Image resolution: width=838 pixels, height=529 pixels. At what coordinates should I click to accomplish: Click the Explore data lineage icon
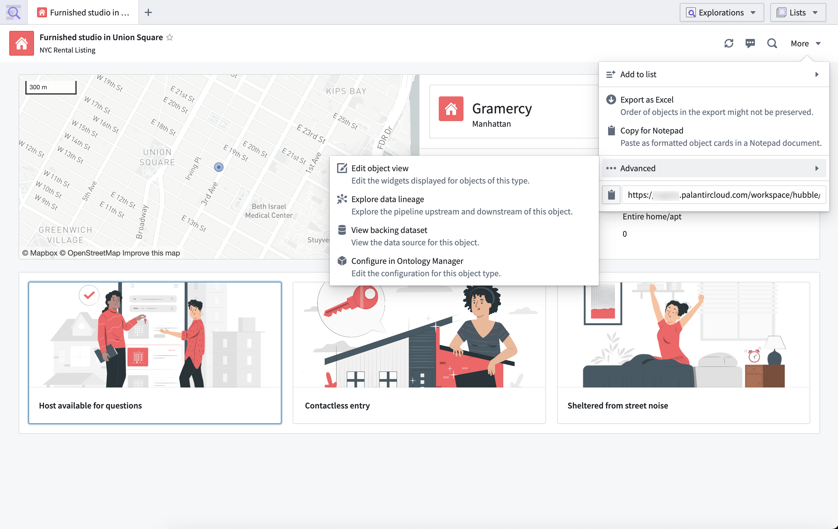(x=341, y=199)
